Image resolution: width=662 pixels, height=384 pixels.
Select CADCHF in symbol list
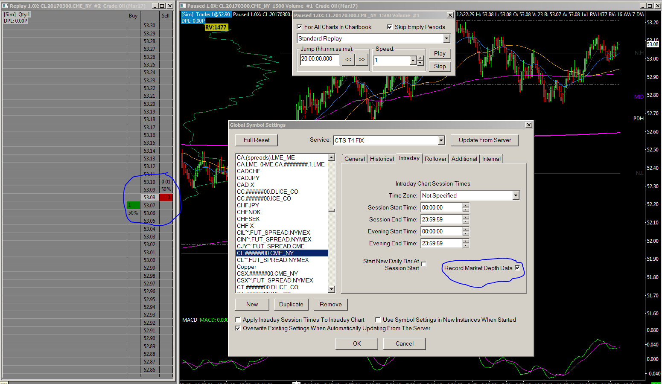282,171
